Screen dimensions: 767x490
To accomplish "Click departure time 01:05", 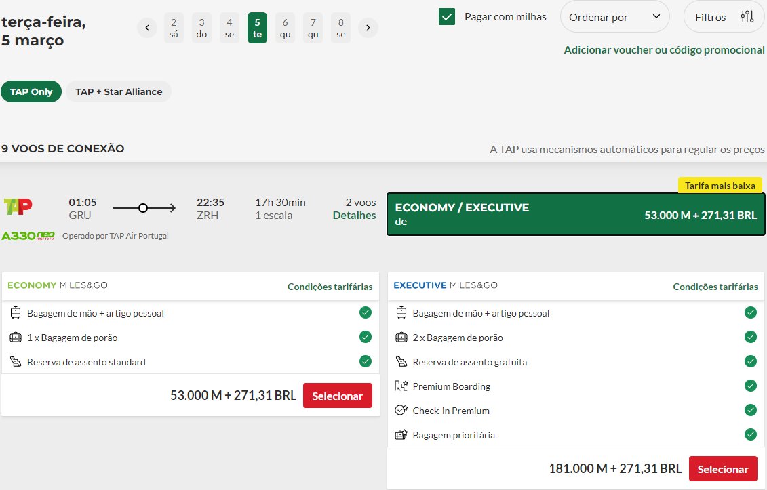I will (83, 203).
